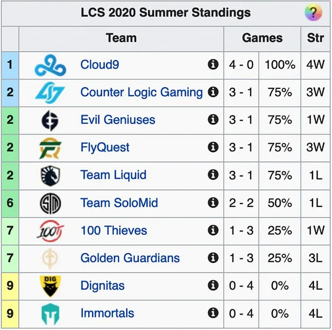The image size is (332, 330).
Task: Open the 100 Thieves team page
Action: (114, 230)
